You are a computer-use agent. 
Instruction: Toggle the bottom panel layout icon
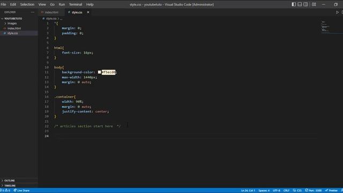point(300,4)
